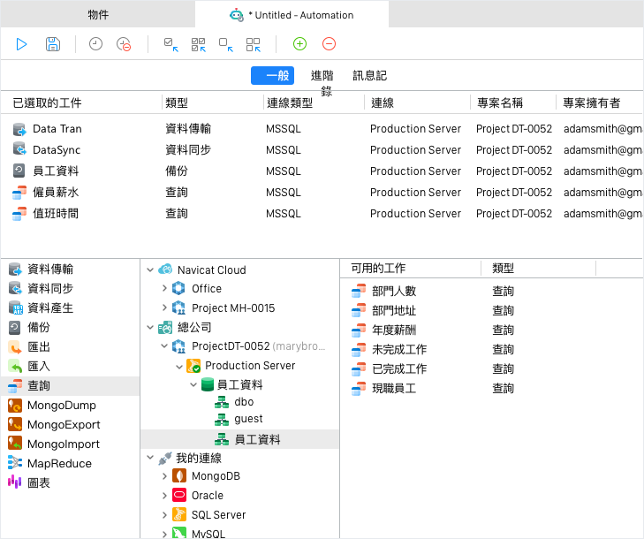Collapse the Navicat Cloud tree node
The width and height of the screenshot is (644, 539).
click(150, 269)
